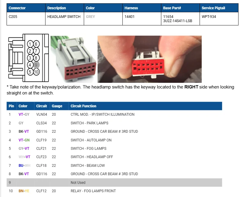Select BN-YE wire color for pin 10
This screenshot has width=240, height=197.
(x=24, y=191)
